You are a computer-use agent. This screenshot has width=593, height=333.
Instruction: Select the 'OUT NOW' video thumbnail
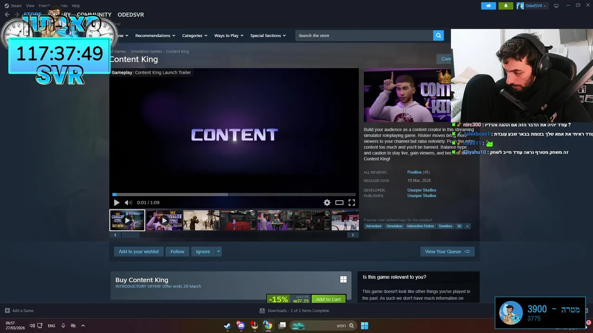[127, 220]
